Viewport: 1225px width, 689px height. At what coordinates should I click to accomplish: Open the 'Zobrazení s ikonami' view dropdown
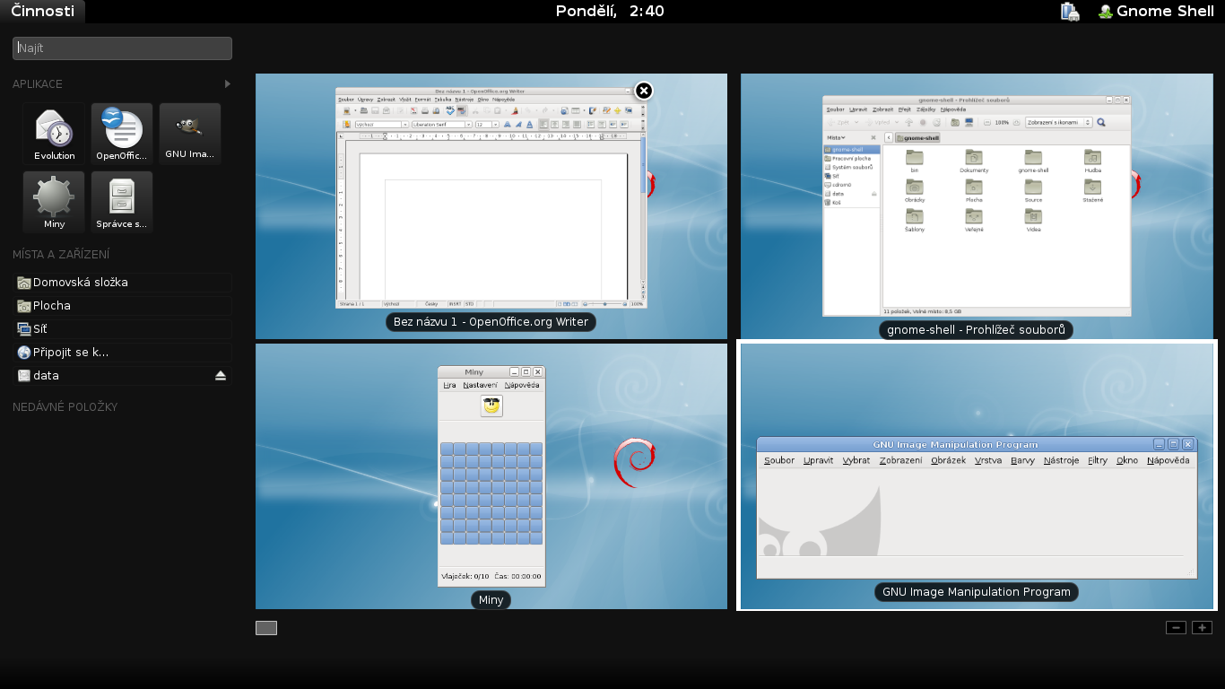(1059, 122)
